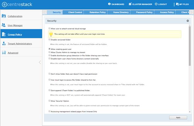Viewport: 194px width, 126px height.
Task: Switch to the Client Control tab
Action: (73, 12)
